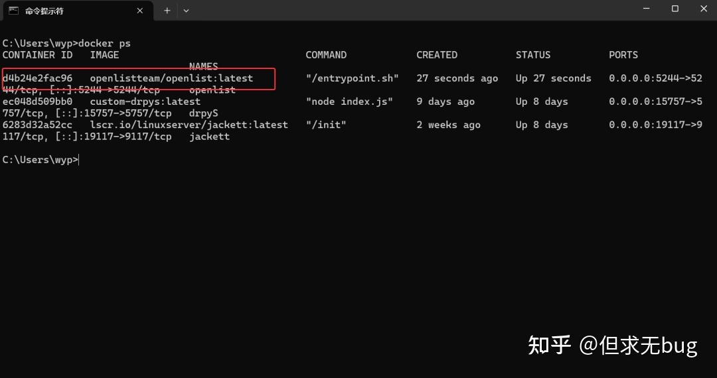Click image lscr.io/linuxserver/jackett:latest

(189, 125)
